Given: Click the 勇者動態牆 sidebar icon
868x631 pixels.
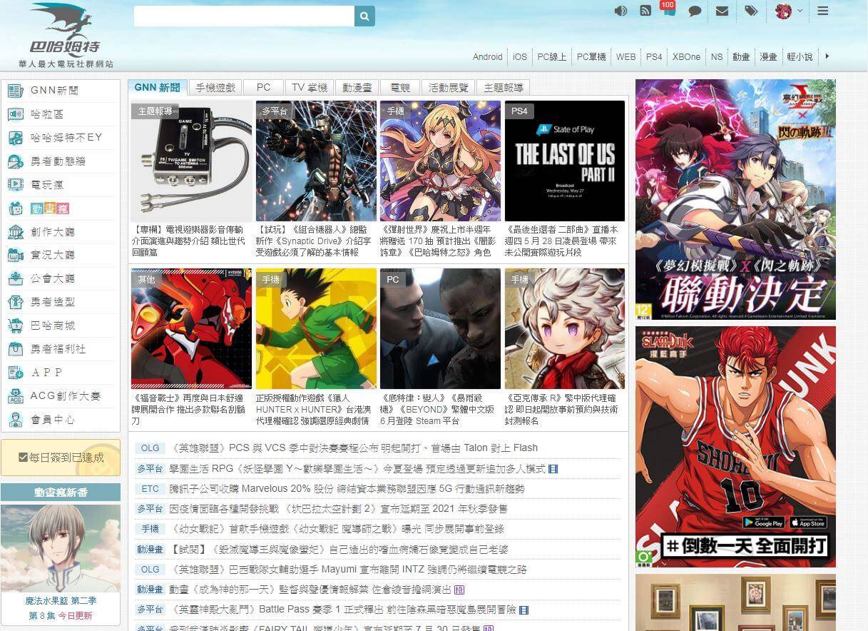Looking at the screenshot, I should point(15,161).
